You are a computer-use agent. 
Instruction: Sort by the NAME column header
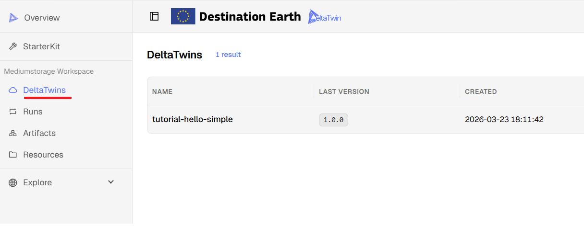(x=162, y=91)
